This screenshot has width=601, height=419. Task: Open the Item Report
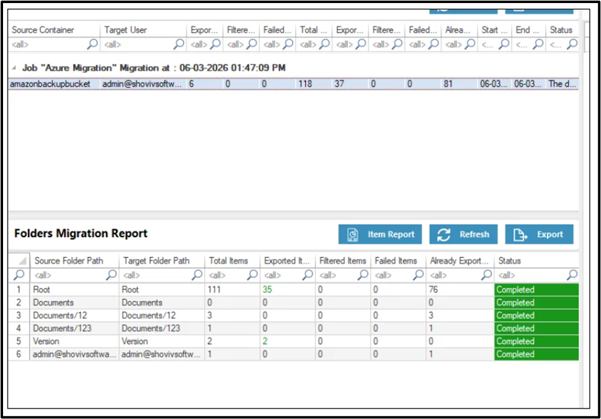380,234
